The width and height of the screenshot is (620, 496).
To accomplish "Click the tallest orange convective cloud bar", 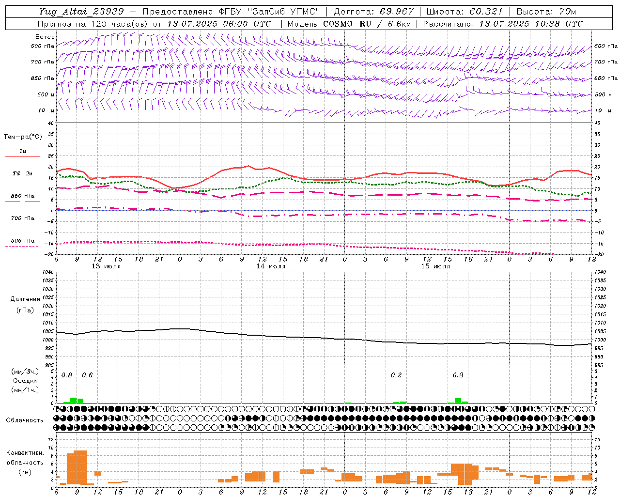I will click(80, 467).
